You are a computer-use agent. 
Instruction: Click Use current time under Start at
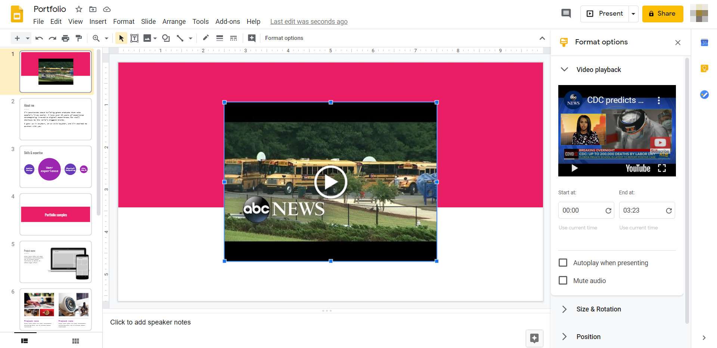[578, 228]
